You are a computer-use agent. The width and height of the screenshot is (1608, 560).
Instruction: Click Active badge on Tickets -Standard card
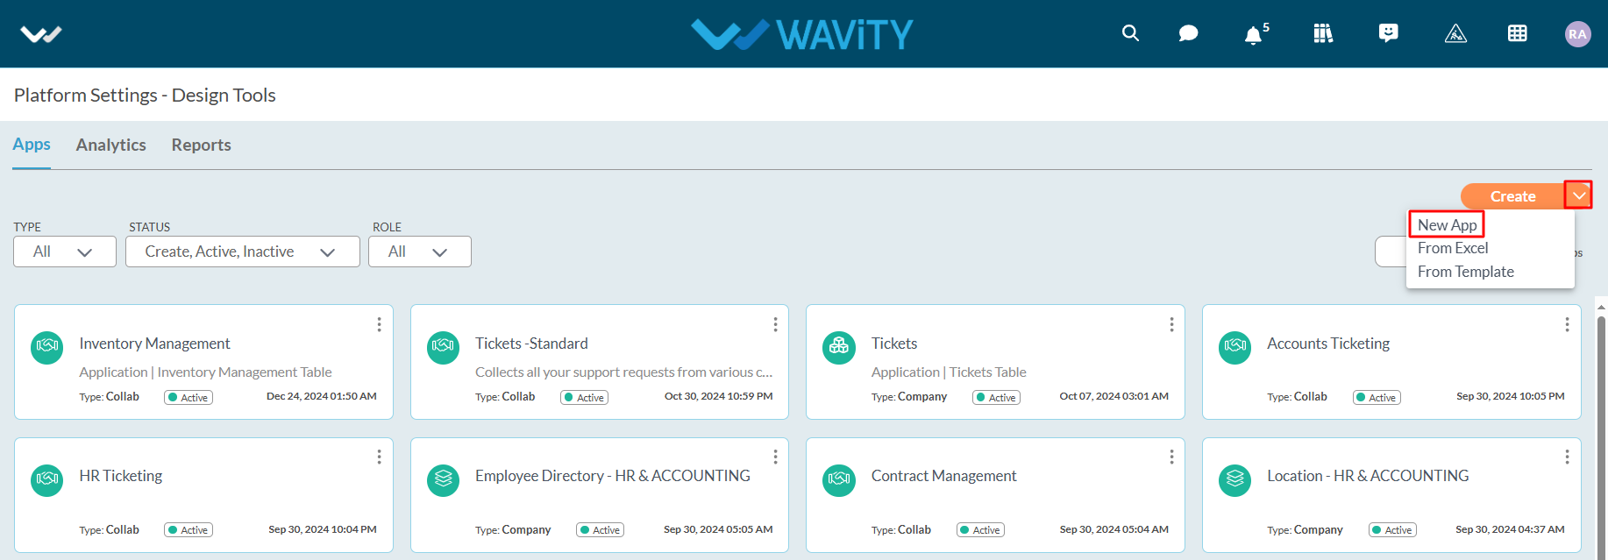pyautogui.click(x=585, y=397)
